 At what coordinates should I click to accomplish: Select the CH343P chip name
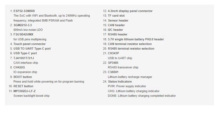[x=113, y=53]
